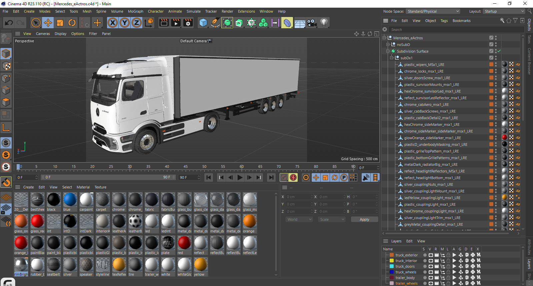Select the yellow material
Viewport: 533px width, 286px height.
[x=200, y=267]
